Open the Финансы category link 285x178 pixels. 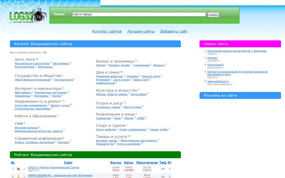(x=159, y=65)
